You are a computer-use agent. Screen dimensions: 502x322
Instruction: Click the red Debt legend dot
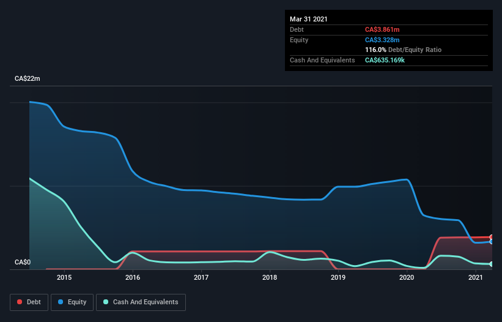[x=20, y=302]
